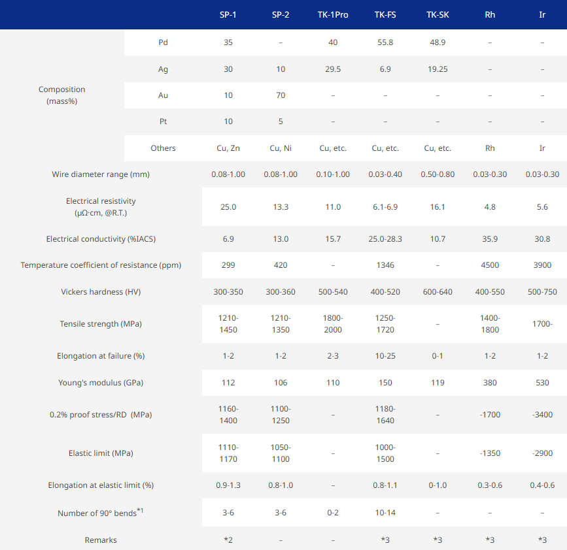The width and height of the screenshot is (567, 550).
Task: Click the *3 remark under Ir
Action: [x=542, y=540]
